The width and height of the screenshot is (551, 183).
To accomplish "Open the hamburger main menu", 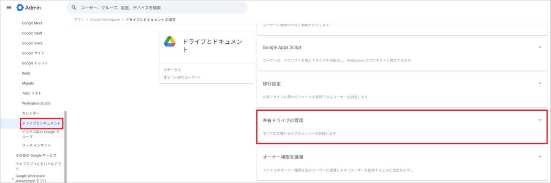I will point(9,8).
